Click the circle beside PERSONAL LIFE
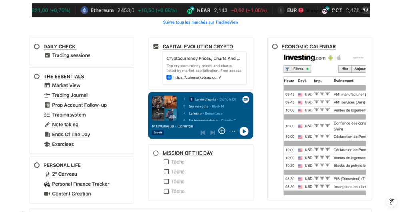Image resolution: width=402 pixels, height=212 pixels. (37, 165)
